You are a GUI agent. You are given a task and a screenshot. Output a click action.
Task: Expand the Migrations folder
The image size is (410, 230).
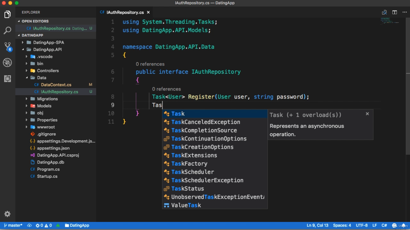click(56, 99)
